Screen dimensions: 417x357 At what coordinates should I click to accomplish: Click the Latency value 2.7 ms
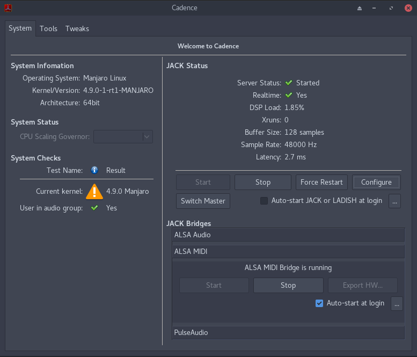(295, 157)
